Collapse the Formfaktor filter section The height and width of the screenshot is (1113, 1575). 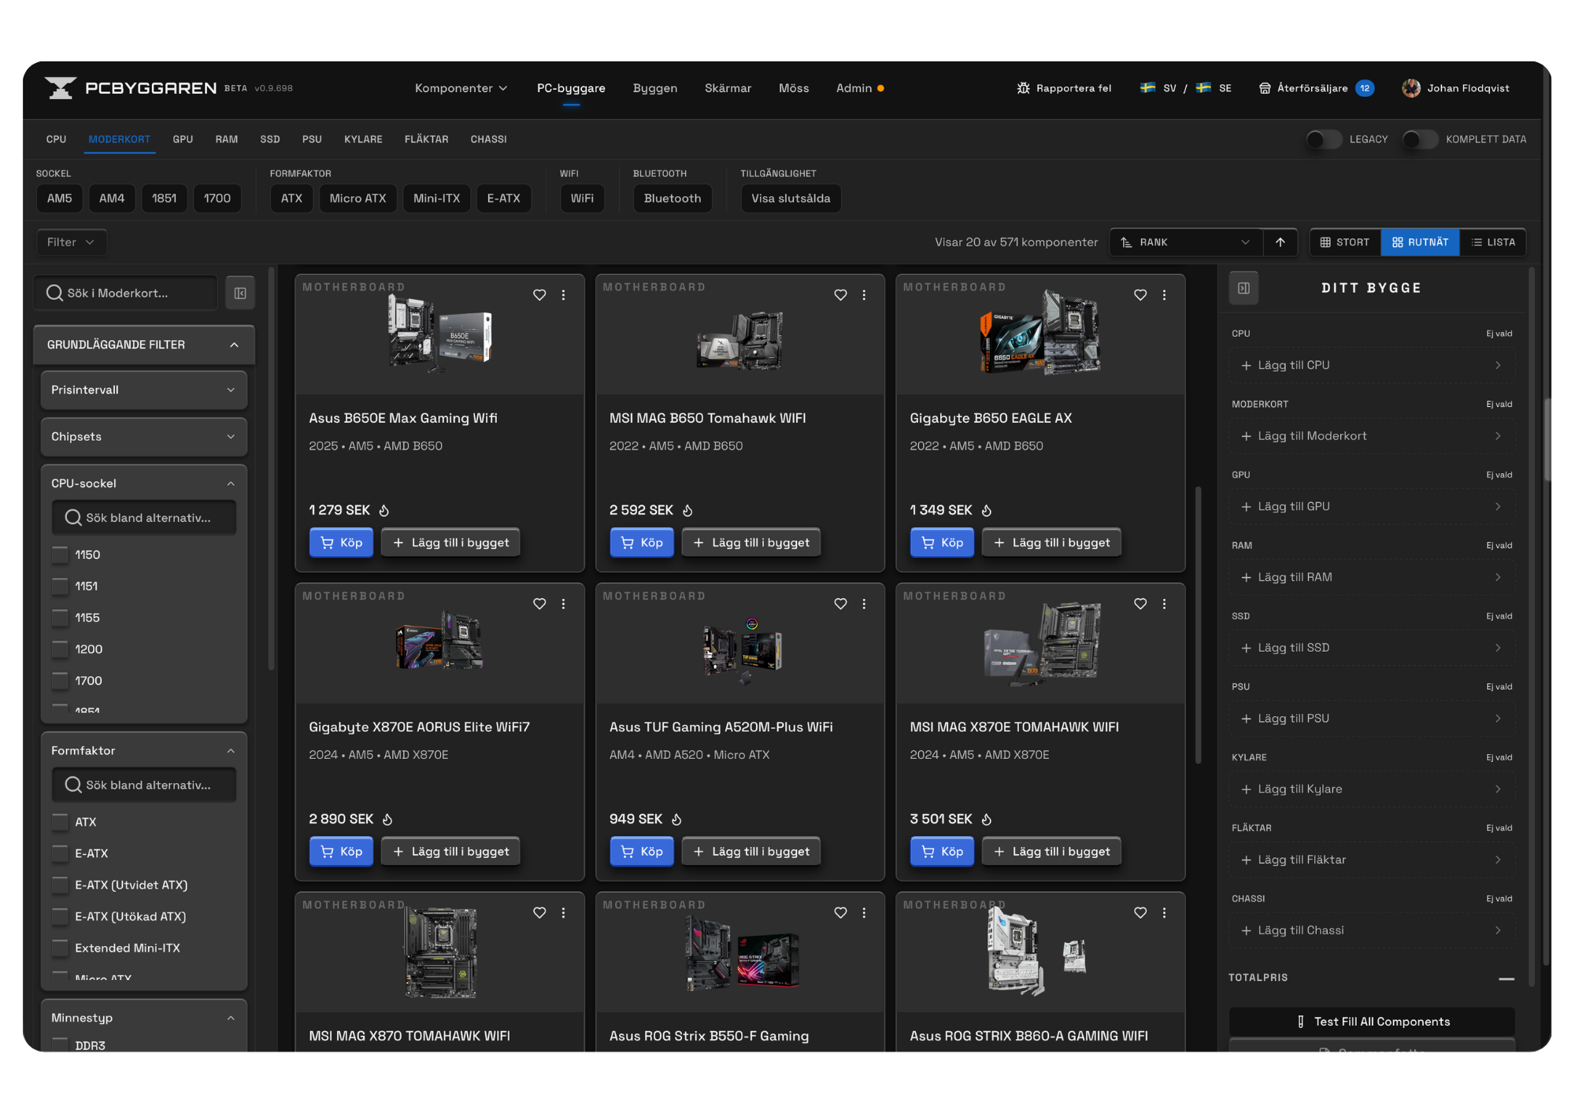tap(144, 751)
